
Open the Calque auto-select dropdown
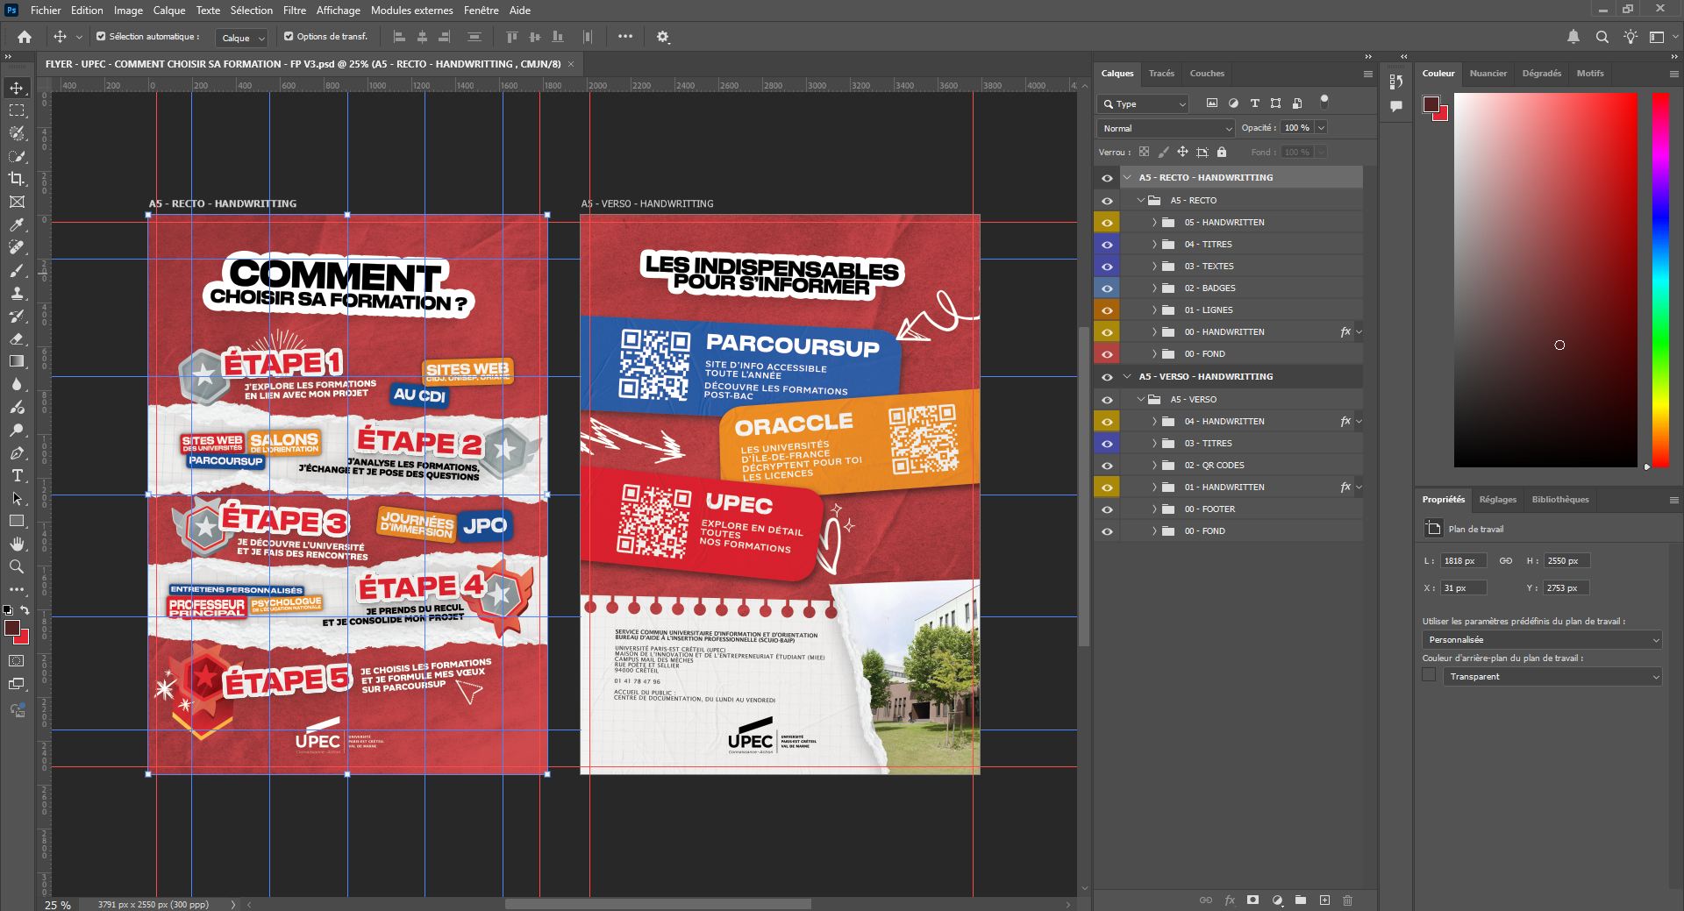(242, 38)
